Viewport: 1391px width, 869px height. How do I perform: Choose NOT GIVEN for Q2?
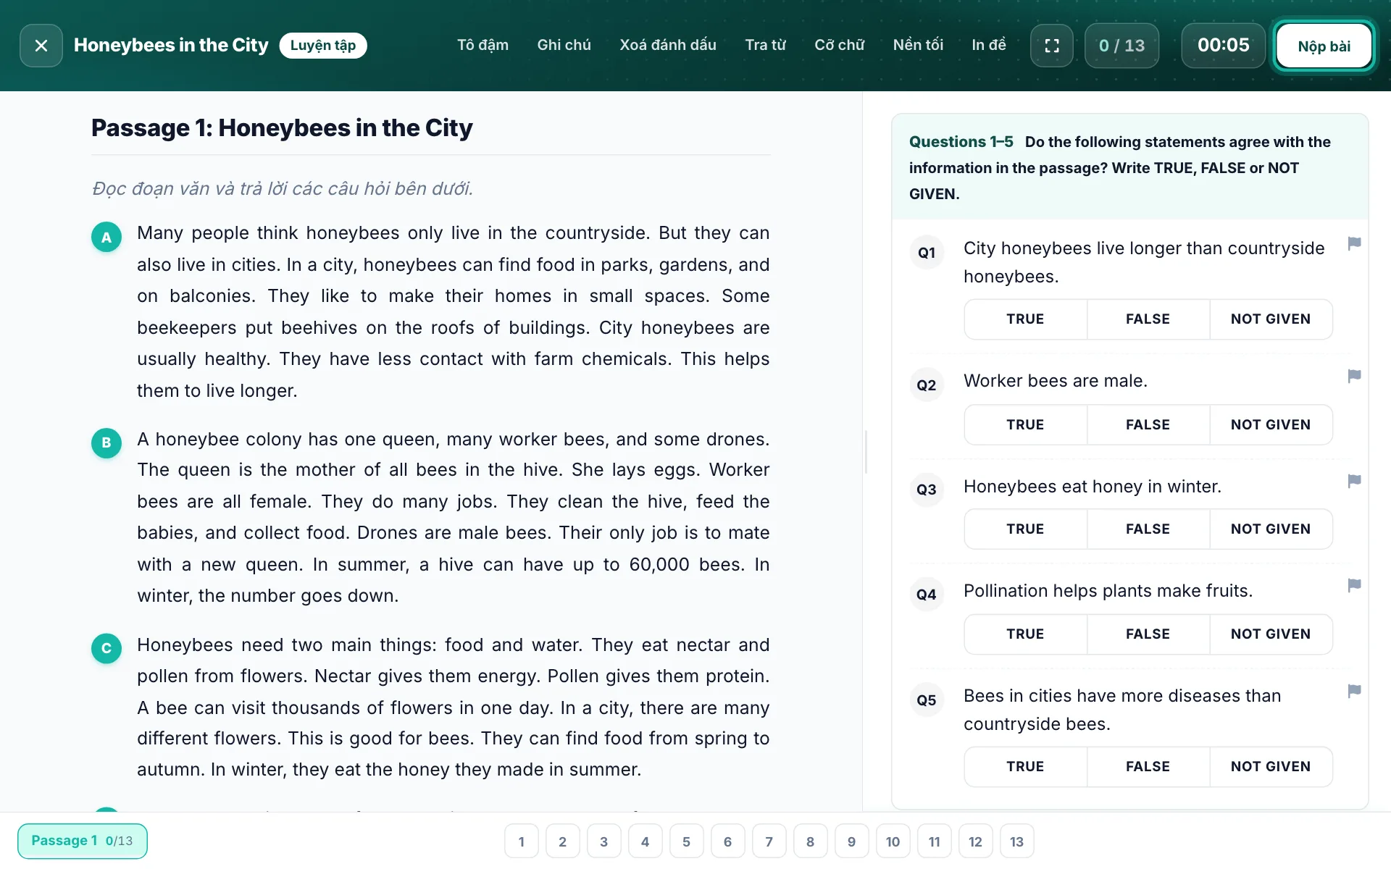(x=1271, y=425)
